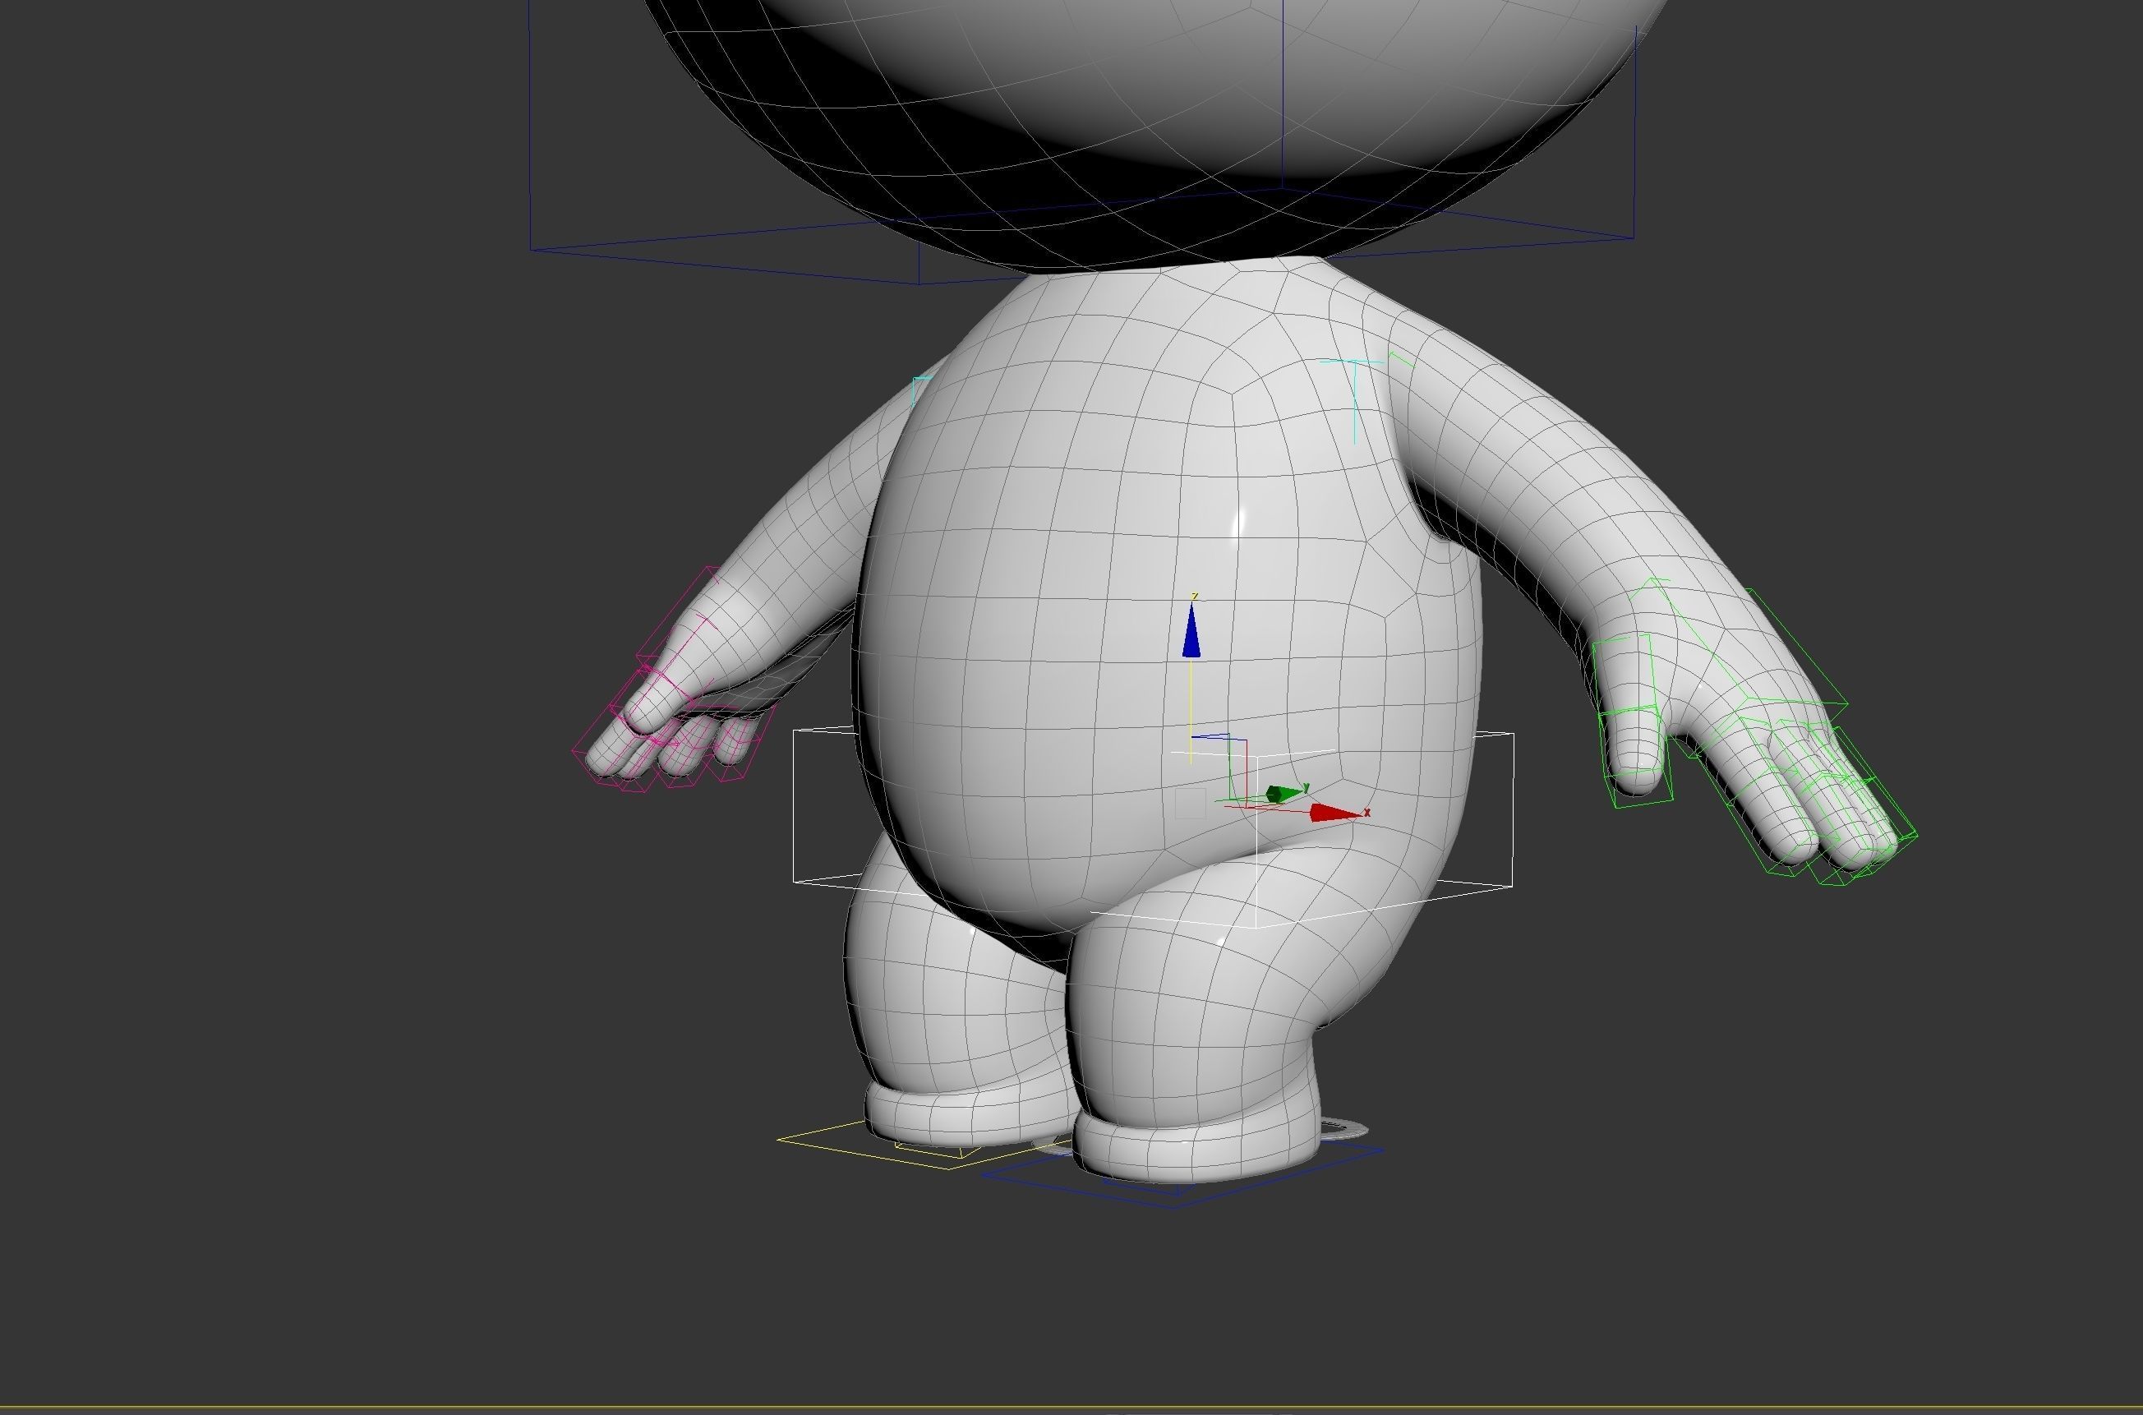Click the green Y-axis gizmo arrow
2143x1415 pixels.
[1284, 794]
